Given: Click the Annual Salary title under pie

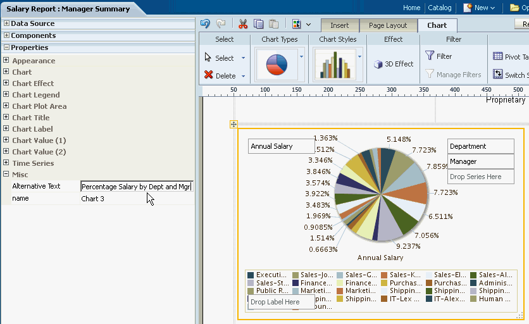Looking at the screenshot, I should 380,258.
